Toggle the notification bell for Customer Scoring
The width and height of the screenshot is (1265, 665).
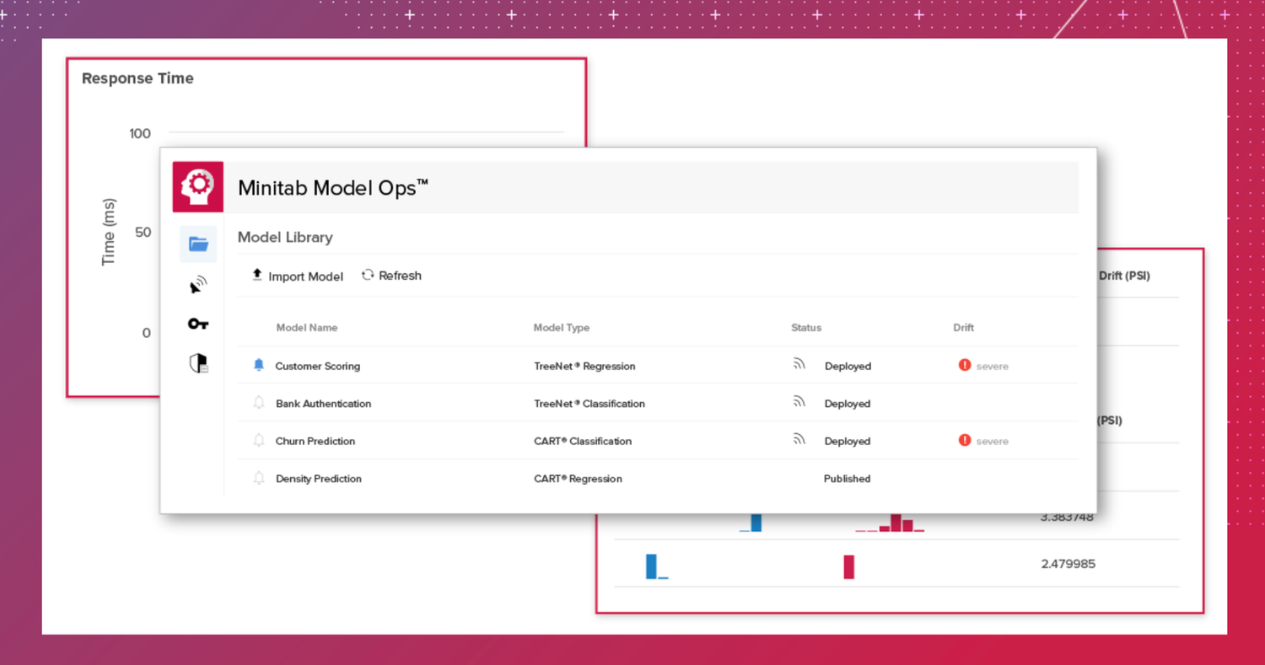point(259,364)
